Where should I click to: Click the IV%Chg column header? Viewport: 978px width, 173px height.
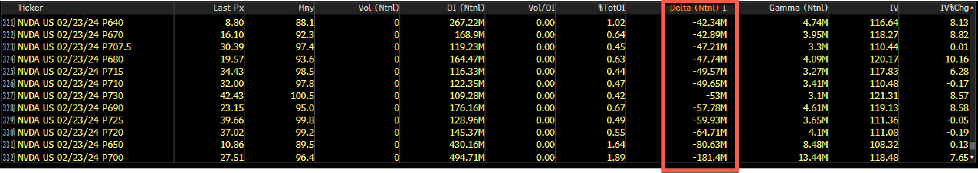(953, 8)
